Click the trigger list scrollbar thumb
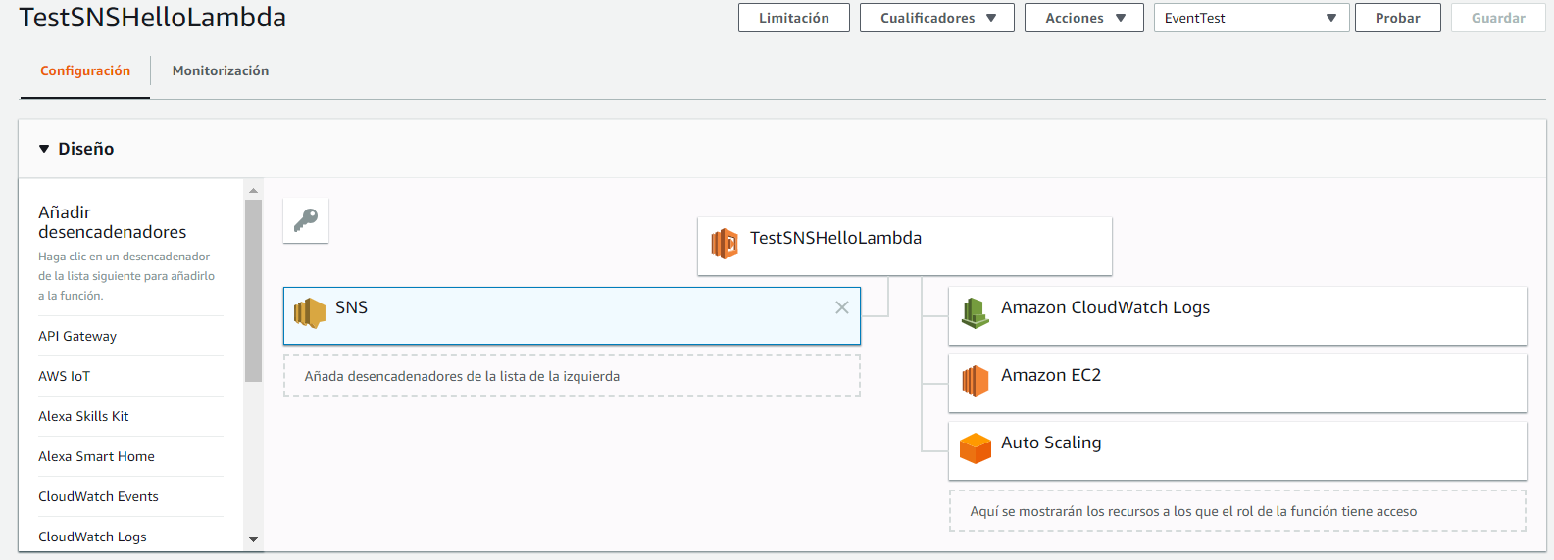Screen dimensions: 1554x560 253,290
